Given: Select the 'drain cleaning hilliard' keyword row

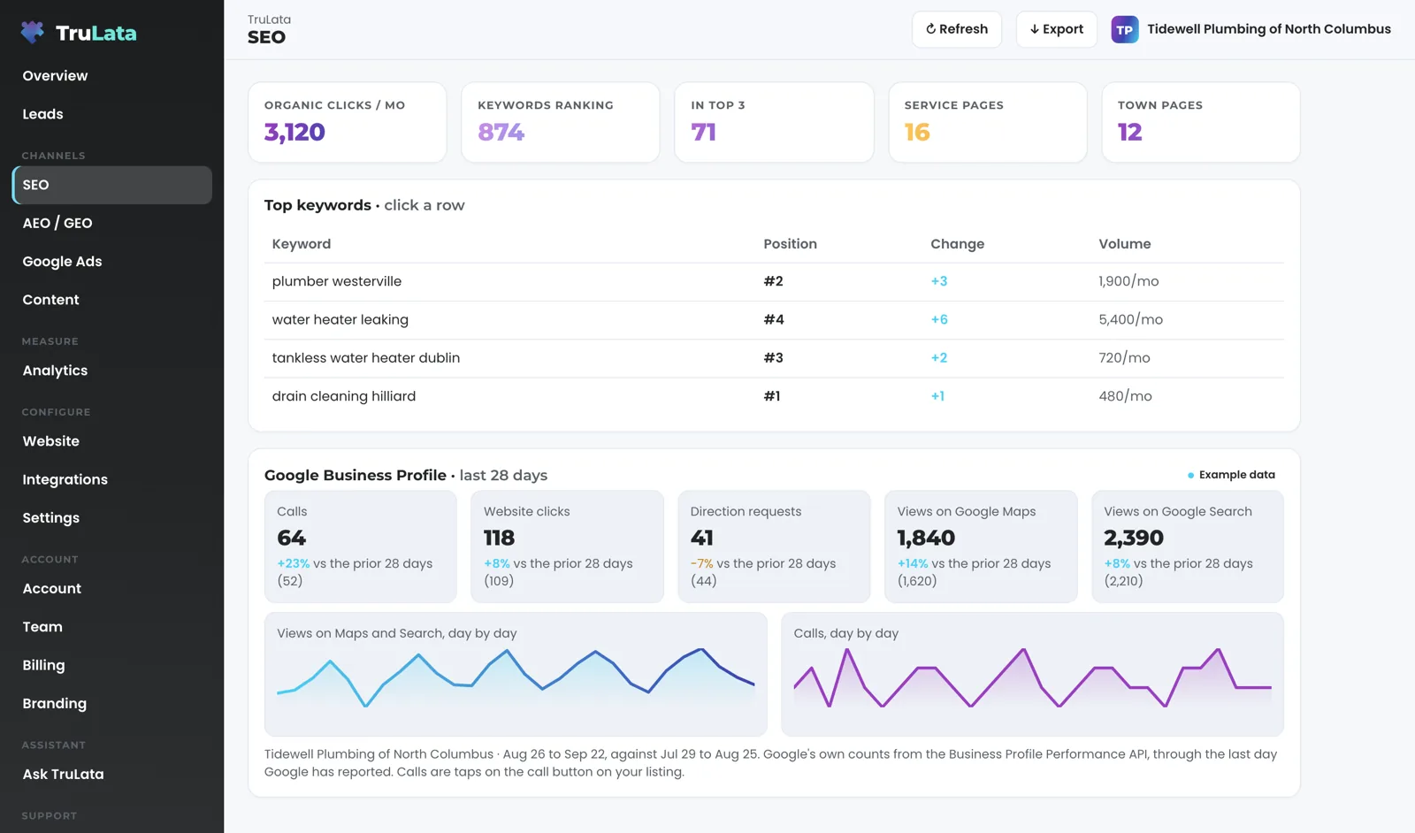Looking at the screenshot, I should point(774,396).
